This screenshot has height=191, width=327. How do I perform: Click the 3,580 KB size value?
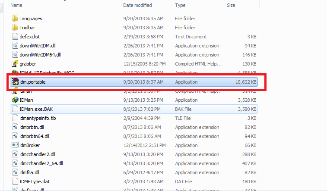point(247,109)
